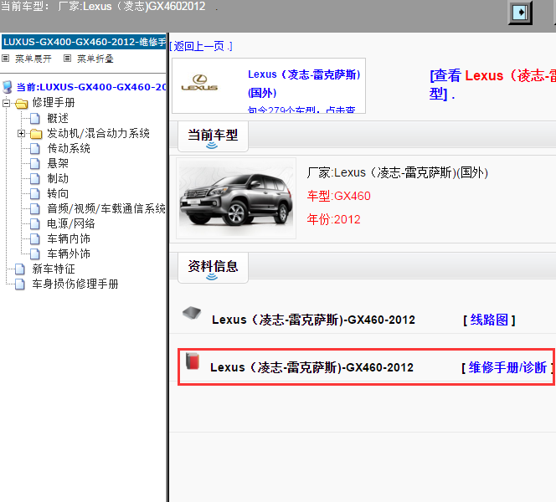Image resolution: width=556 pixels, height=502 pixels.
Task: Click the page icon next to 转向
Action: (35, 194)
